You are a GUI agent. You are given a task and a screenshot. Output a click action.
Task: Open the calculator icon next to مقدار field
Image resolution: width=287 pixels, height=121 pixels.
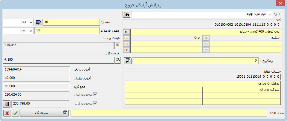[x=39, y=22]
